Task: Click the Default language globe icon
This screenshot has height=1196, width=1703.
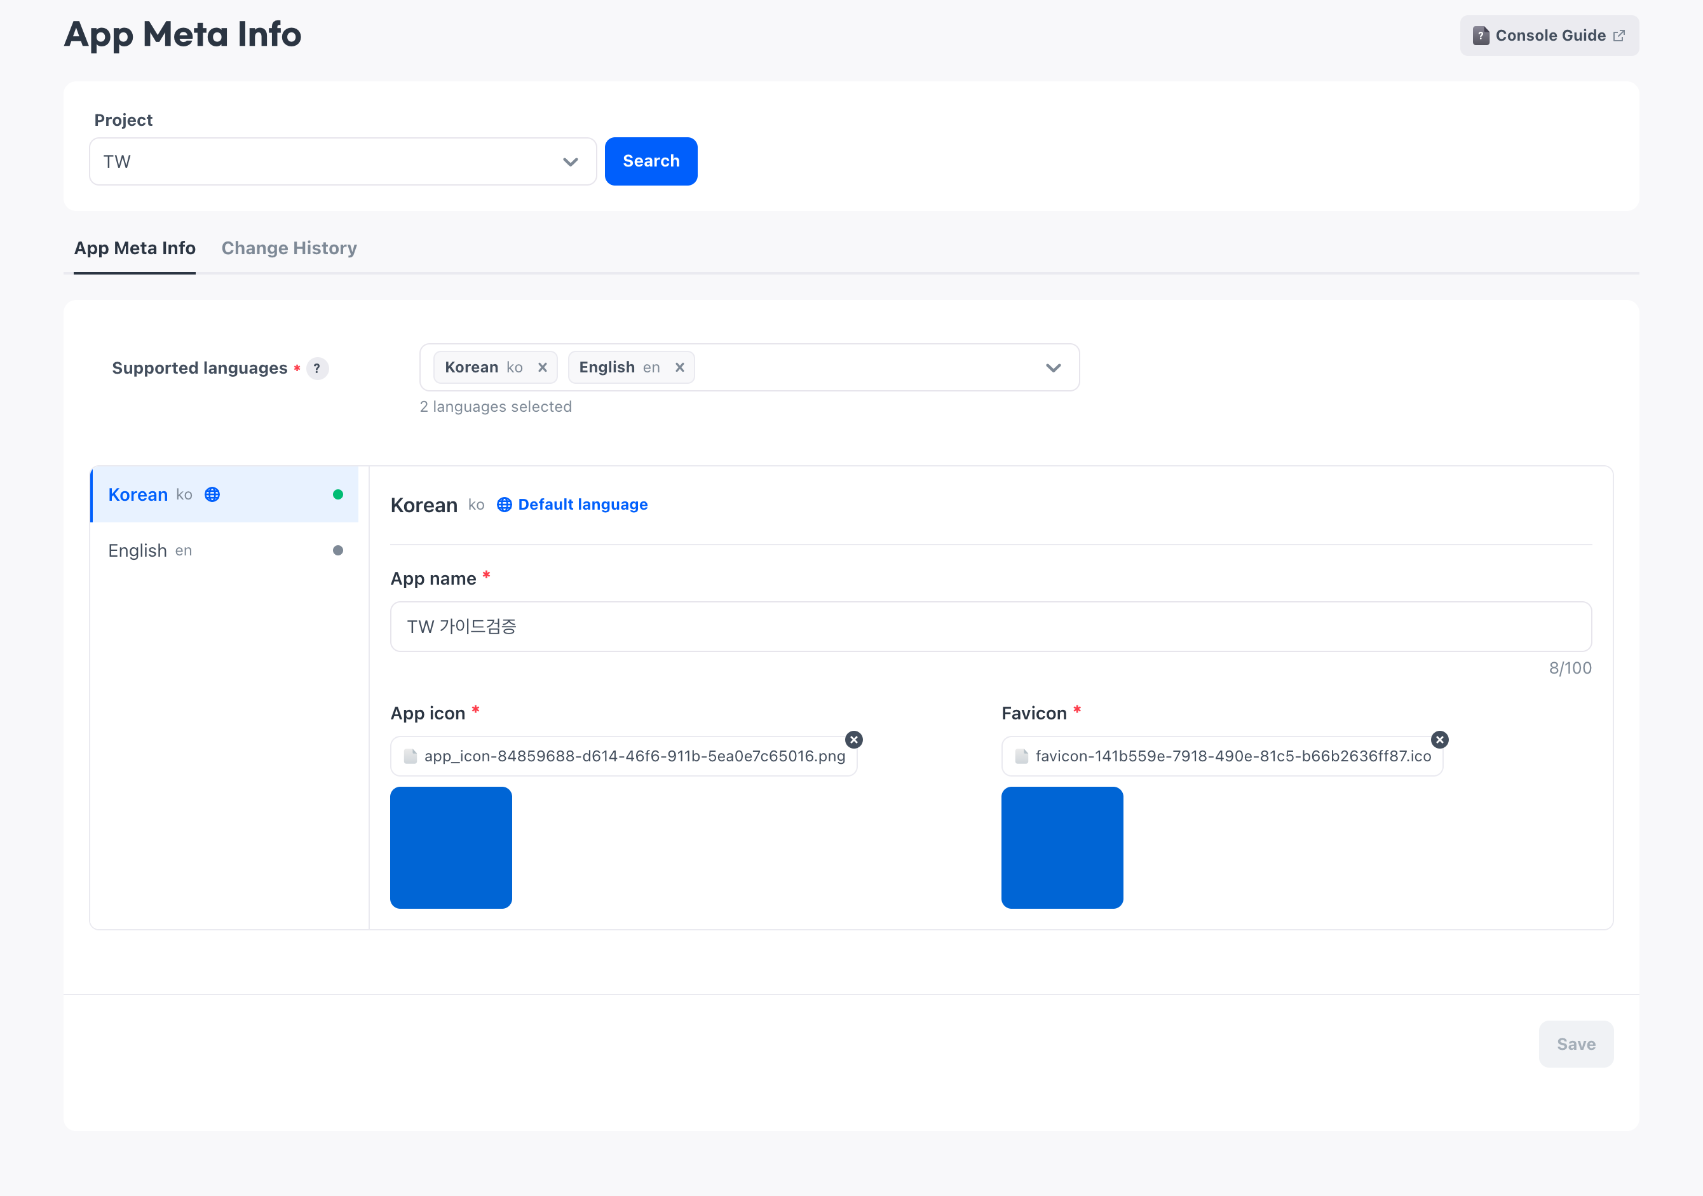Action: tap(505, 505)
